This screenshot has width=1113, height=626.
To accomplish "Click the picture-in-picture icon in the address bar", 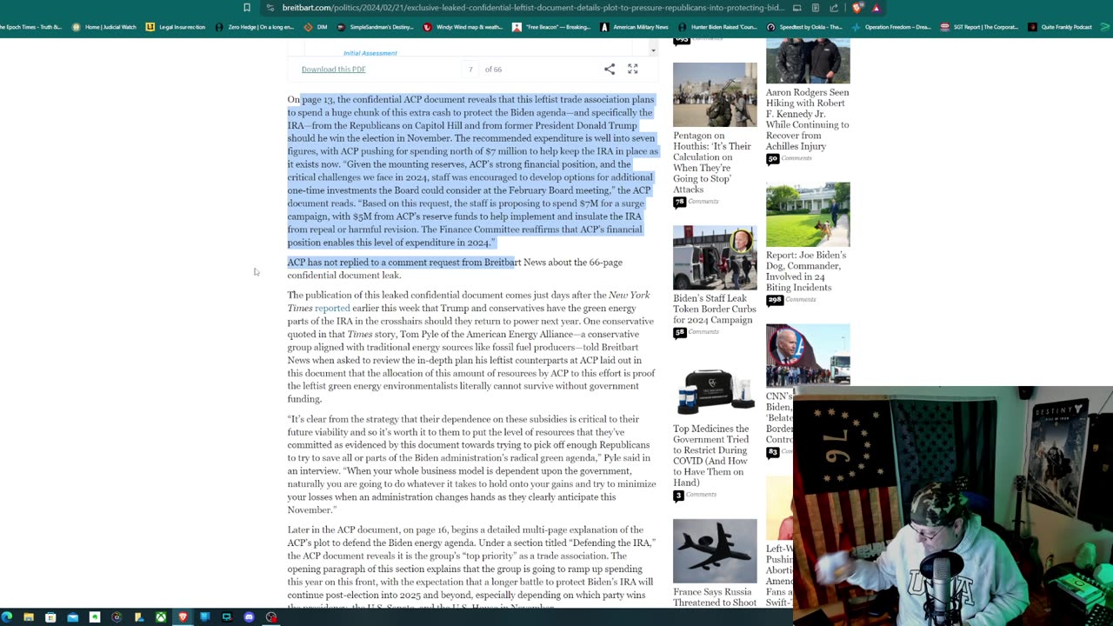I will coord(796,8).
